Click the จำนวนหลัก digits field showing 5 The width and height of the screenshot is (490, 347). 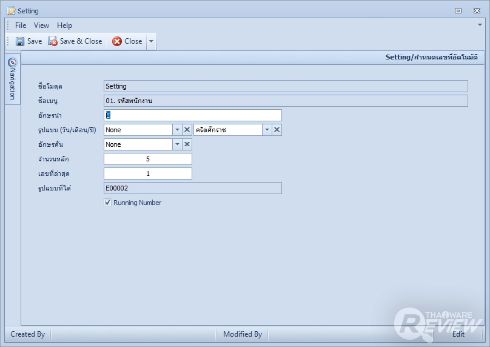148,159
